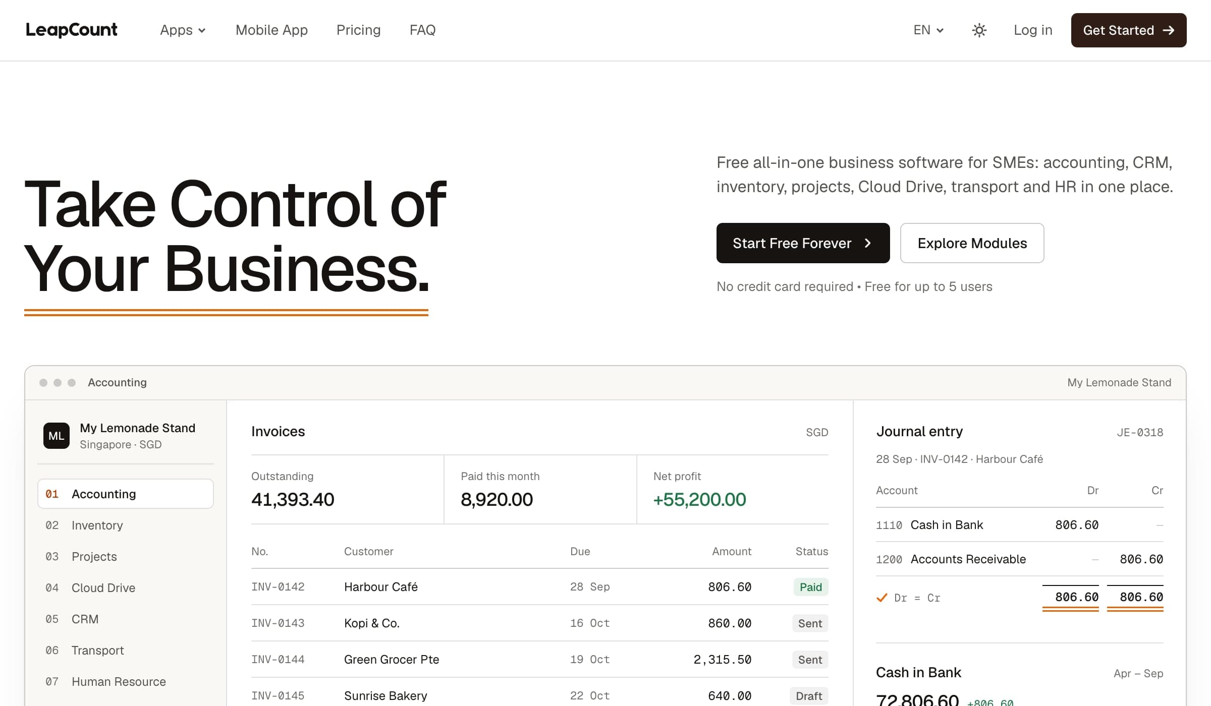Select the 04 Cloud Drive module

pos(126,587)
